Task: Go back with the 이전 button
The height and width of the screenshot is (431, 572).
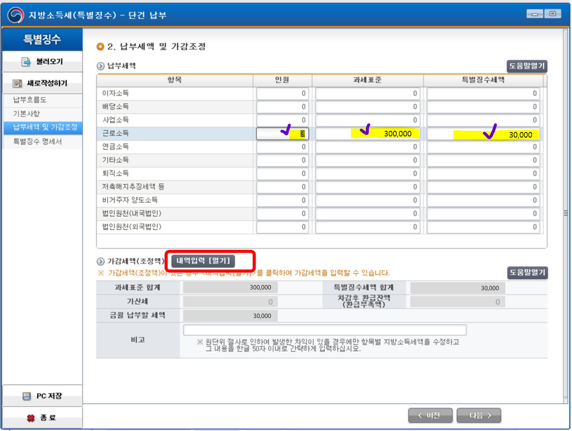Action: [x=430, y=416]
